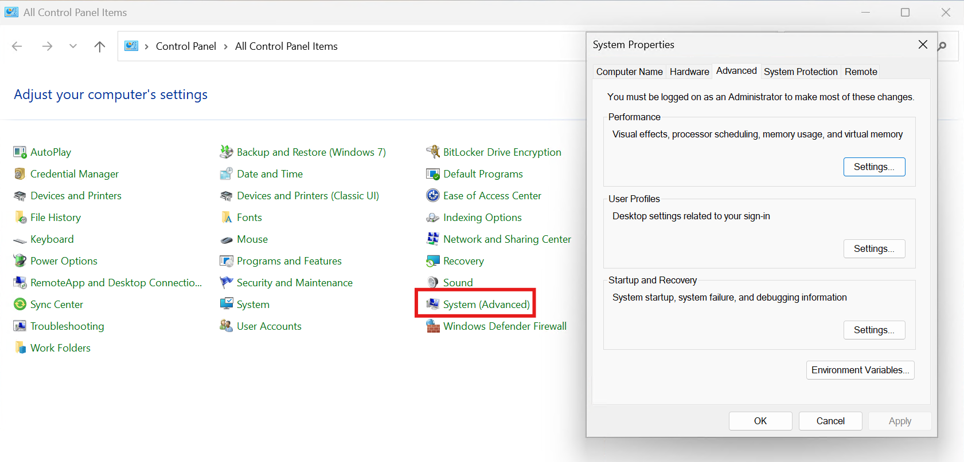Viewport: 964px width, 462px height.
Task: Open Backup and Restore (Windows 7) icon
Action: pyautogui.click(x=227, y=152)
